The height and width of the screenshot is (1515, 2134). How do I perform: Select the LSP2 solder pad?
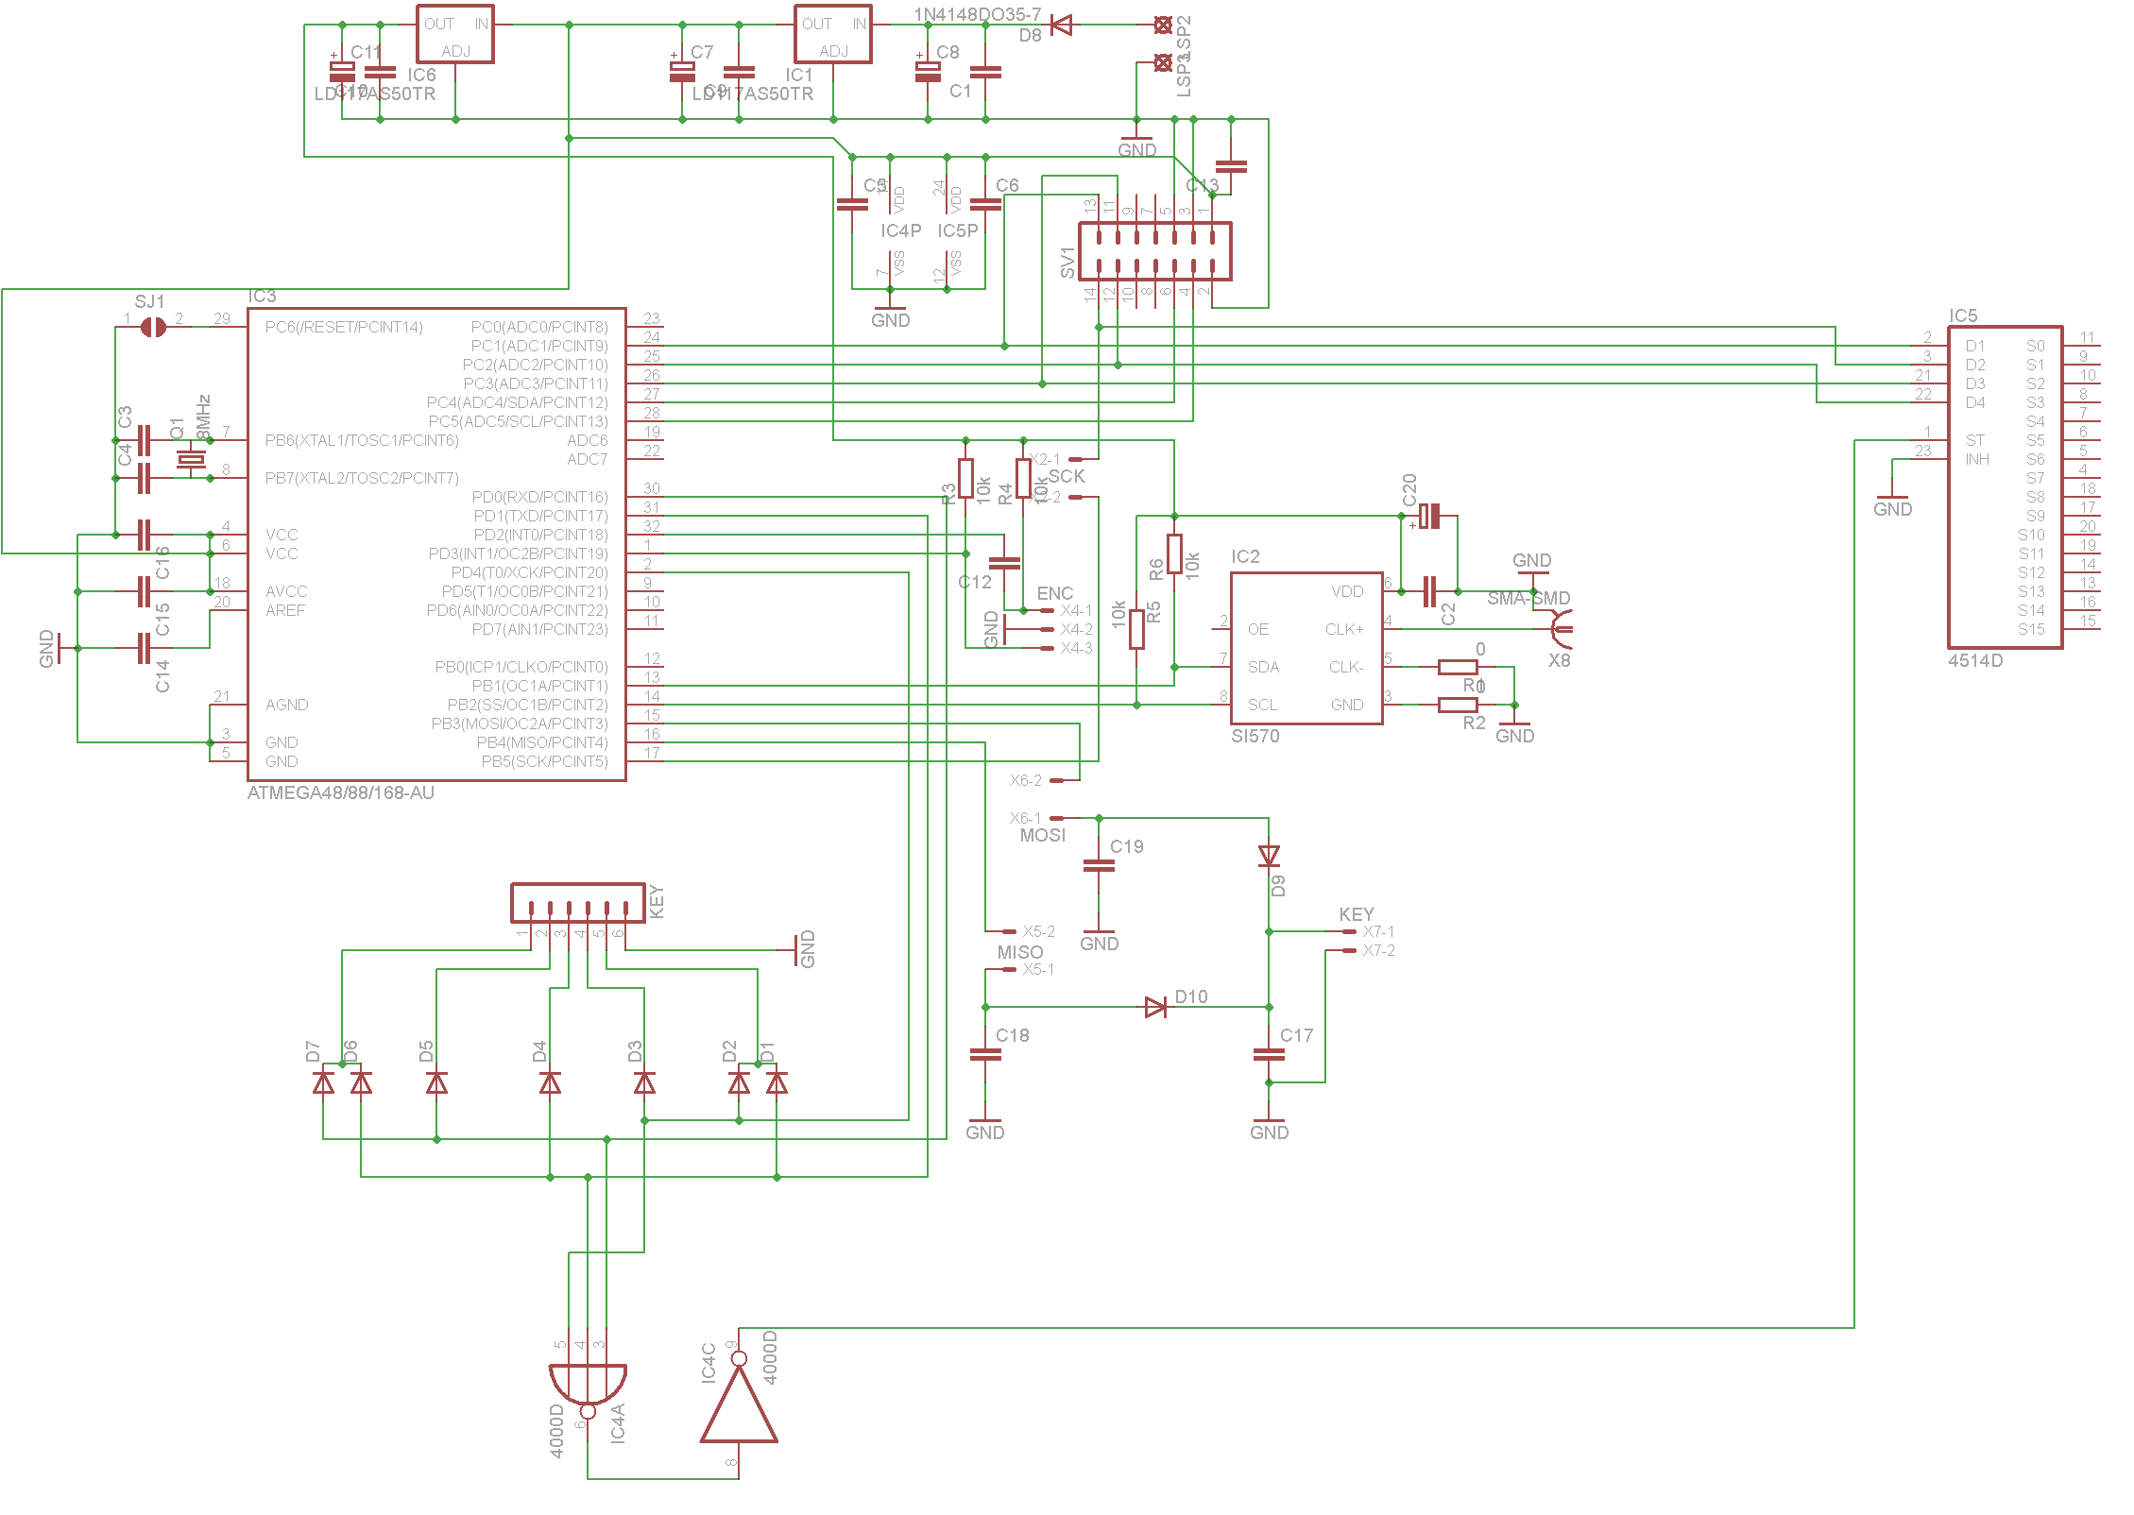1164,26
